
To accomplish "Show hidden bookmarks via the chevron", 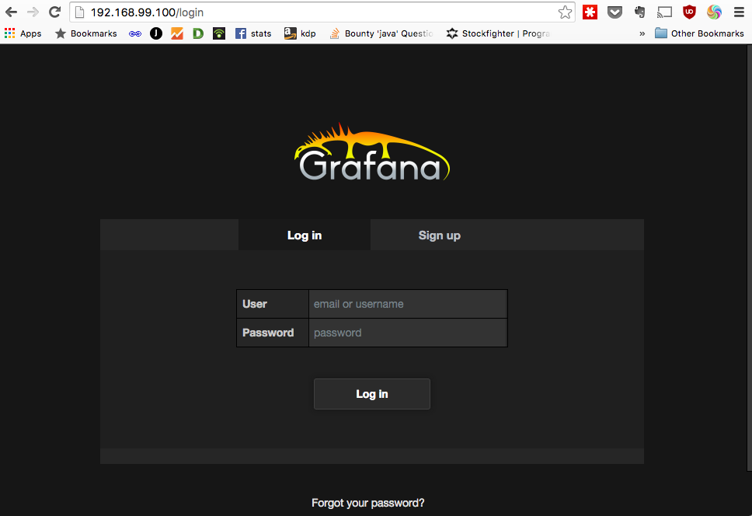I will (x=642, y=33).
